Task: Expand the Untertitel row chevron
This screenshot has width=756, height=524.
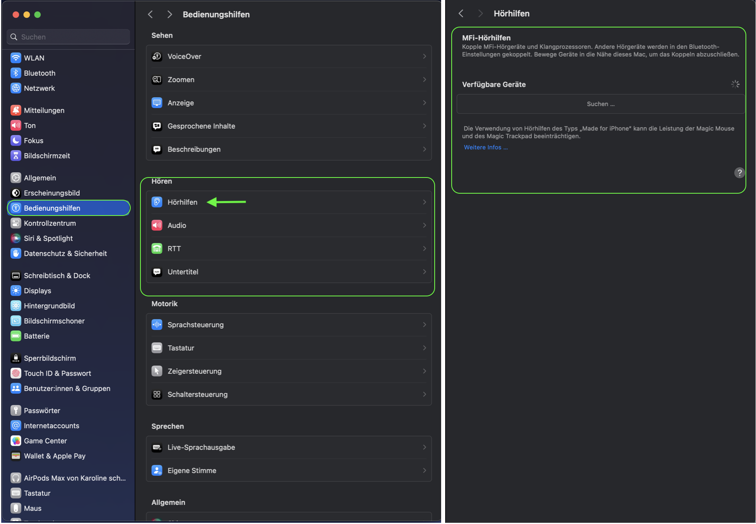Action: click(424, 272)
